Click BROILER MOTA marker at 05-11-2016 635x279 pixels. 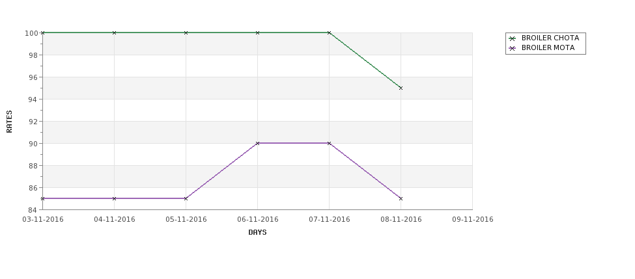point(186,198)
